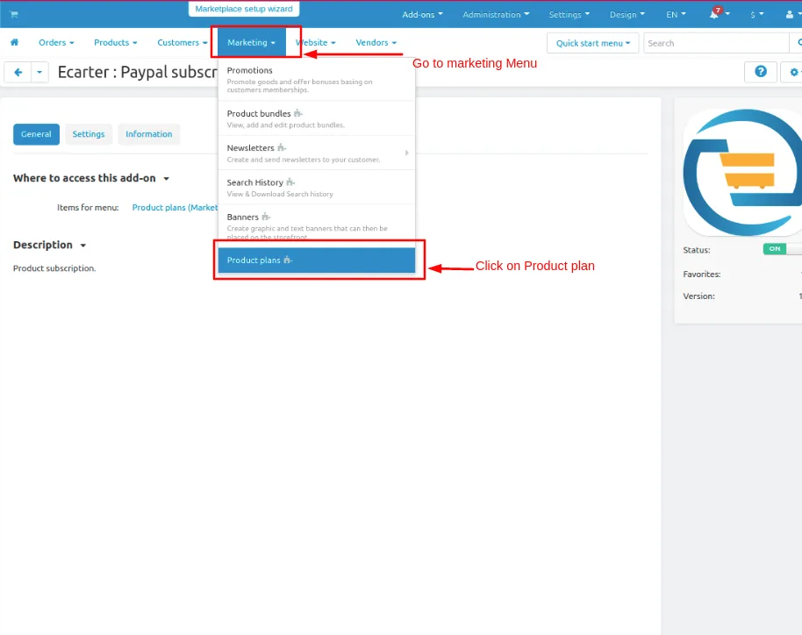Collapse the Description section
Screen dimensions: 802x635
[49, 245]
